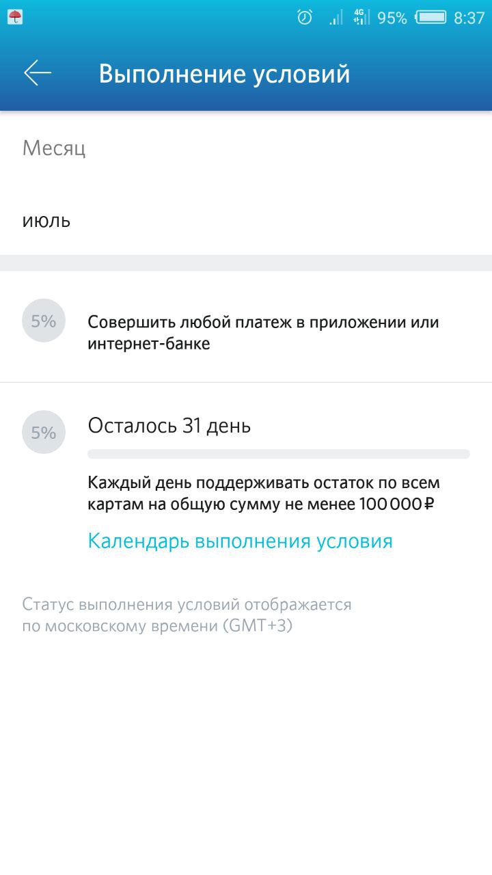The image size is (492, 875).
Task: Tap the back arrow in the header
Action: pyautogui.click(x=38, y=73)
